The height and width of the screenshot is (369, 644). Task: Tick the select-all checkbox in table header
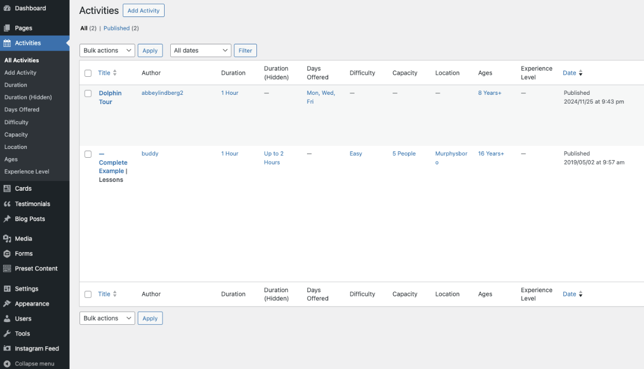[88, 73]
